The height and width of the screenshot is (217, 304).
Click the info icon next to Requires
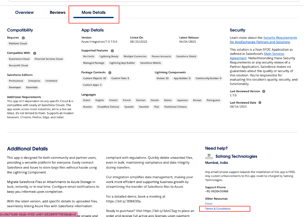point(23,38)
